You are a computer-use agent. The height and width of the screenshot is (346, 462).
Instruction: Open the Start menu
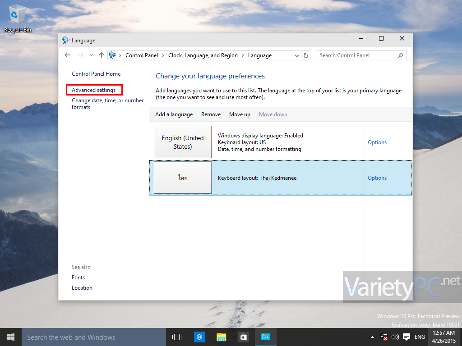pos(11,337)
